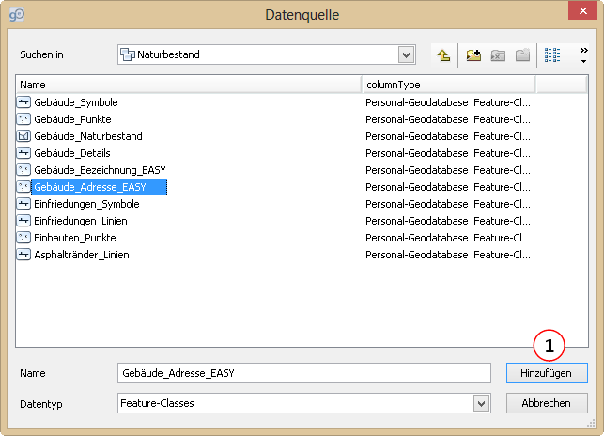The width and height of the screenshot is (604, 436).
Task: Select Einfriedungen_Symbole entry
Action: [86, 204]
